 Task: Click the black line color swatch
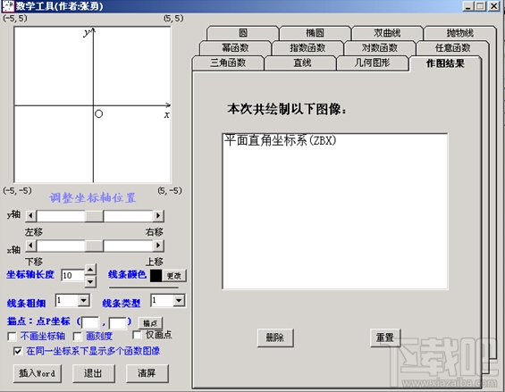click(x=156, y=276)
